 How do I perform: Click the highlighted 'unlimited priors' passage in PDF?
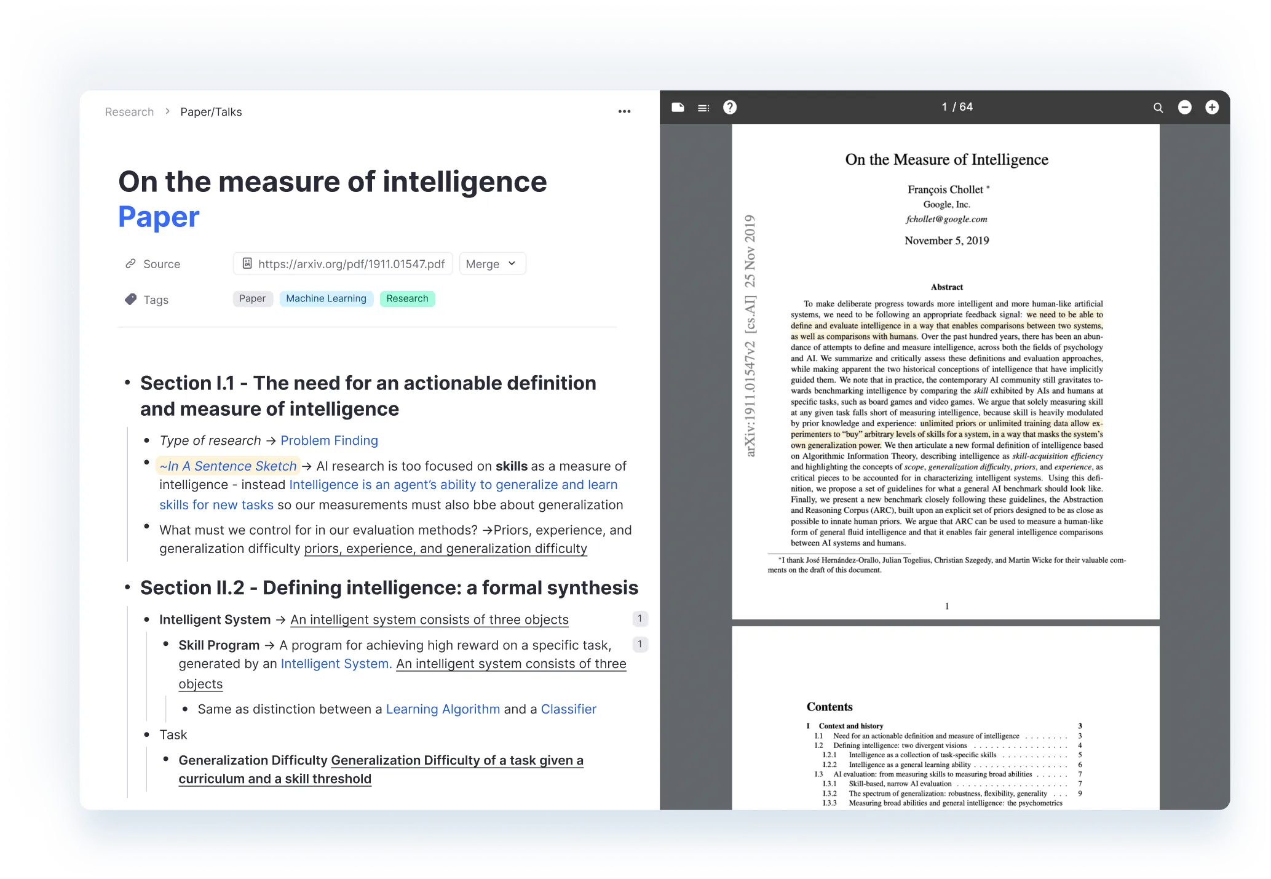[947, 434]
